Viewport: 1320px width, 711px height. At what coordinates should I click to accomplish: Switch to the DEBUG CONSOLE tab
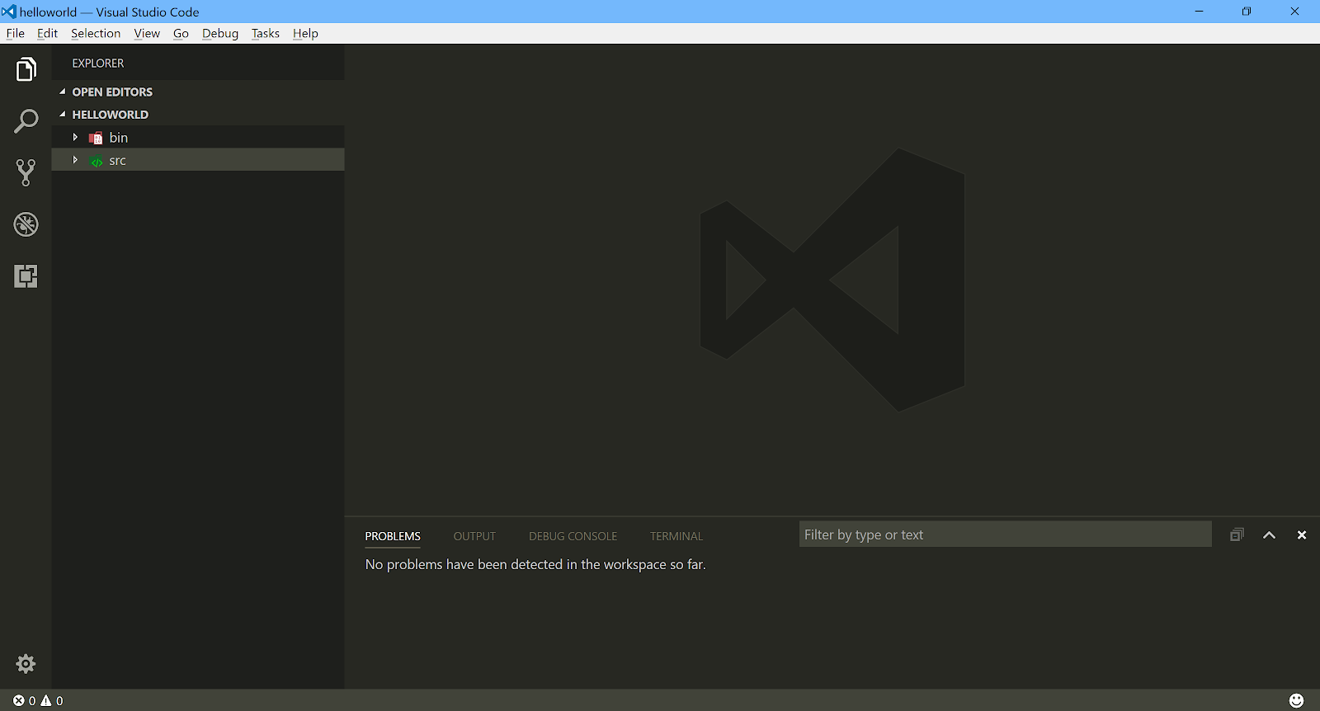(573, 536)
